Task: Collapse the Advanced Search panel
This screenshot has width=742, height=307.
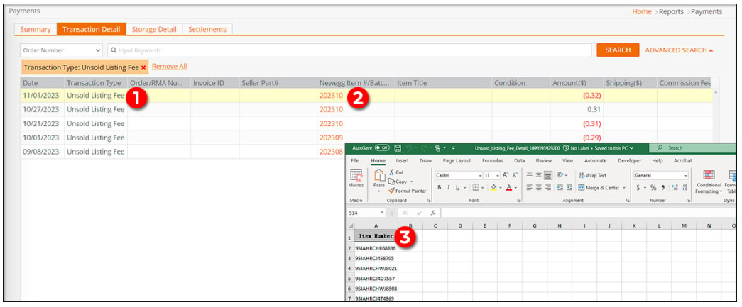Action: pyautogui.click(x=679, y=50)
